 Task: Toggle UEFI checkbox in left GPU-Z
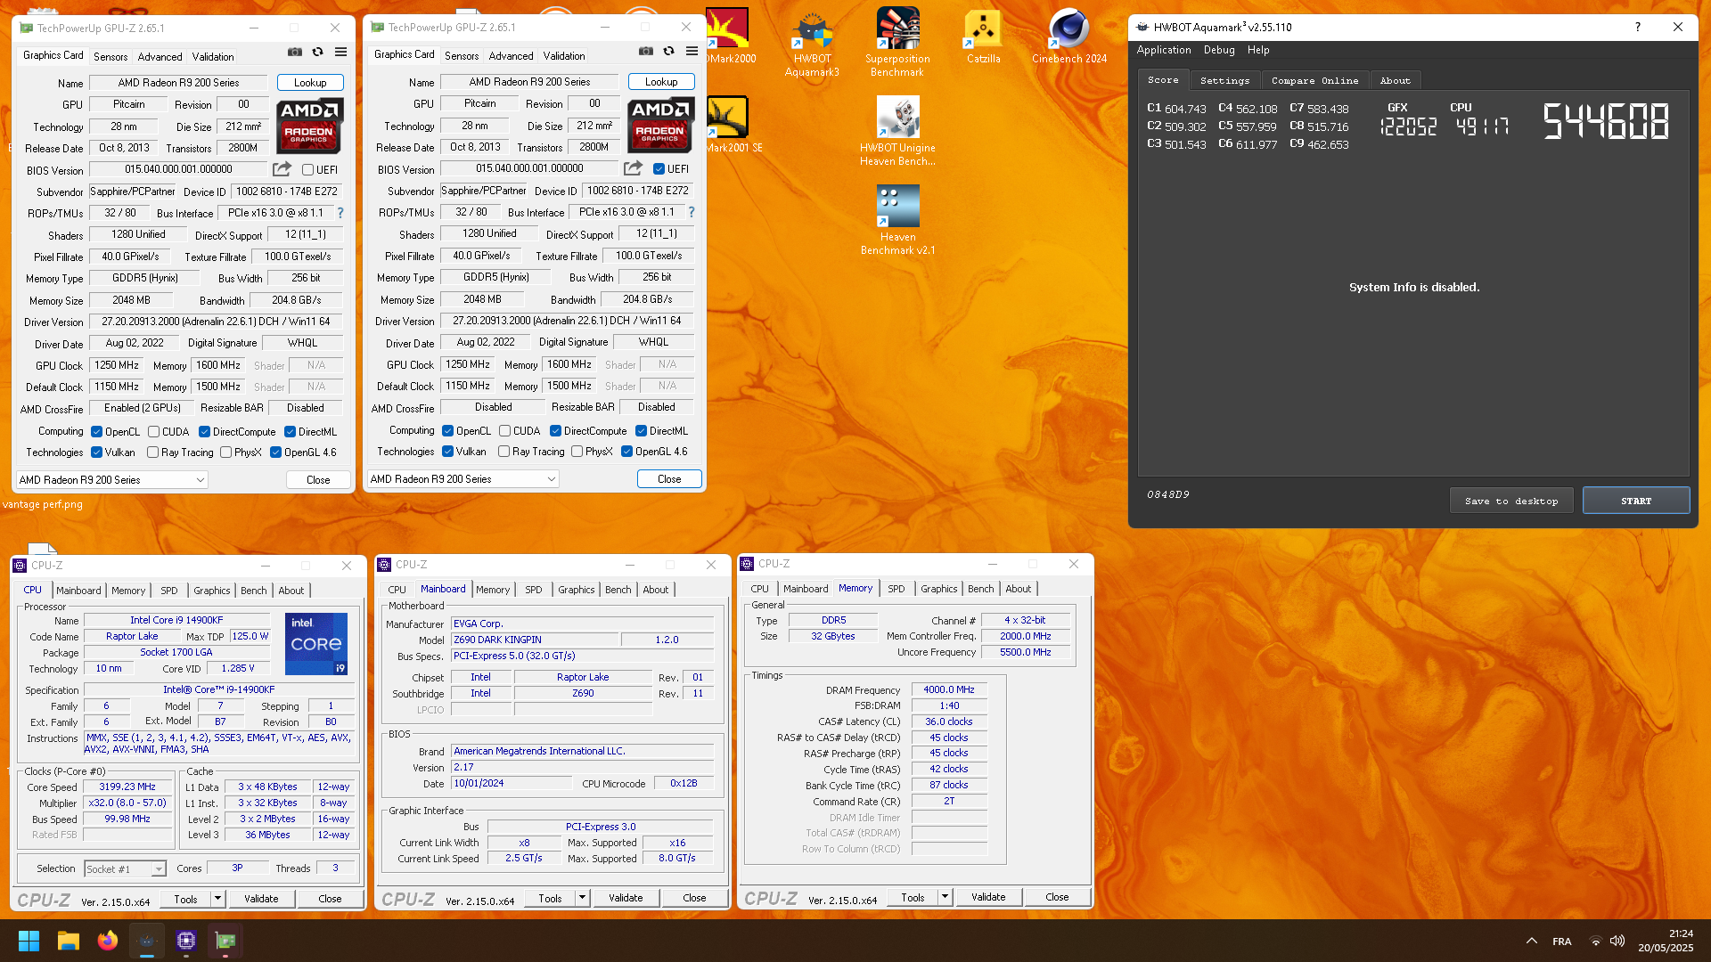[307, 170]
